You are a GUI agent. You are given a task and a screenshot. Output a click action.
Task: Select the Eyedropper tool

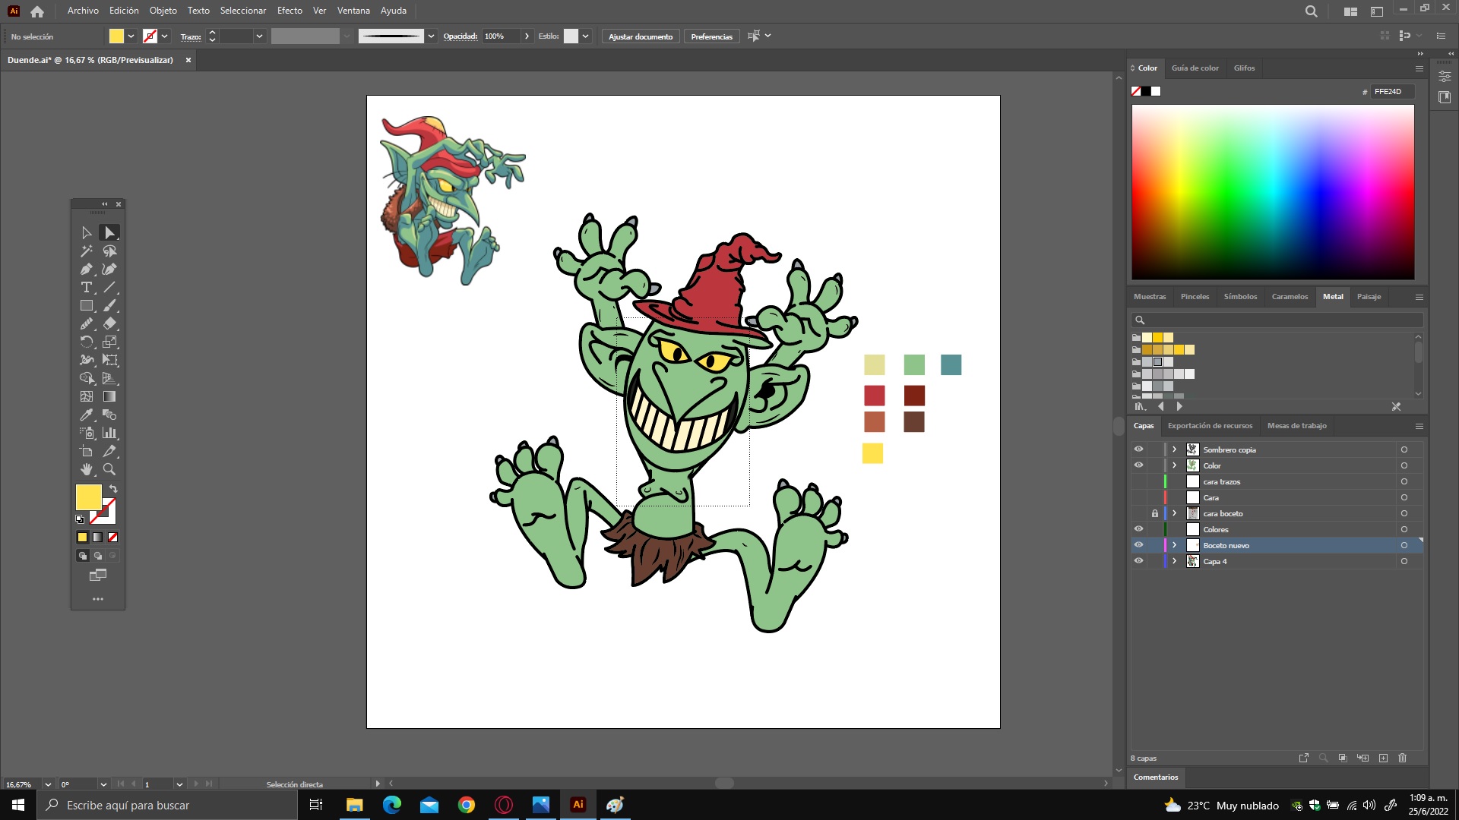[x=87, y=415]
